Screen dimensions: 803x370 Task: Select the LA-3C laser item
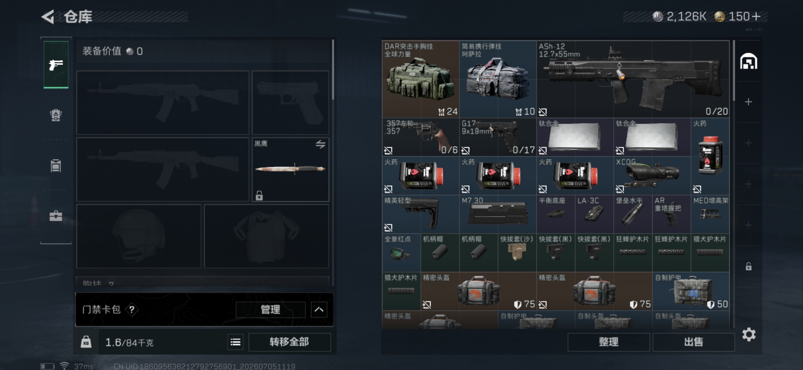[594, 214]
